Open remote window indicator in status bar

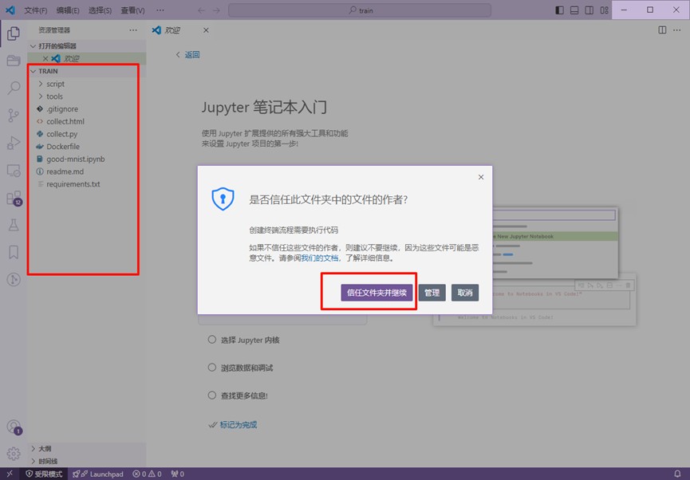pyautogui.click(x=10, y=474)
